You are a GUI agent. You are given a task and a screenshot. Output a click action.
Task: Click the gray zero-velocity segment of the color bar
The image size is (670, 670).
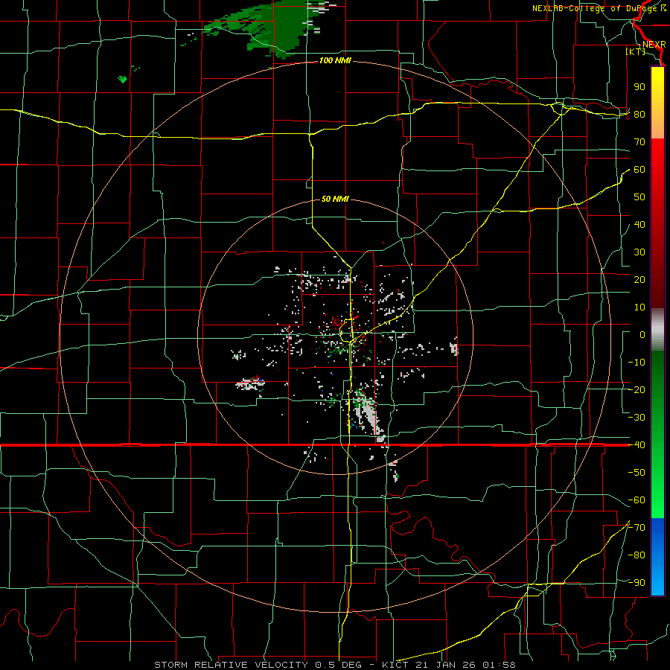(657, 330)
